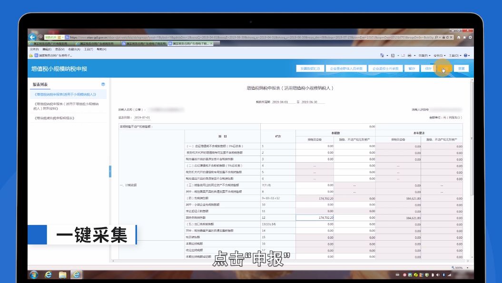Open the 工具(O) command bar dropdown
502x283 pixels.
(454, 55)
